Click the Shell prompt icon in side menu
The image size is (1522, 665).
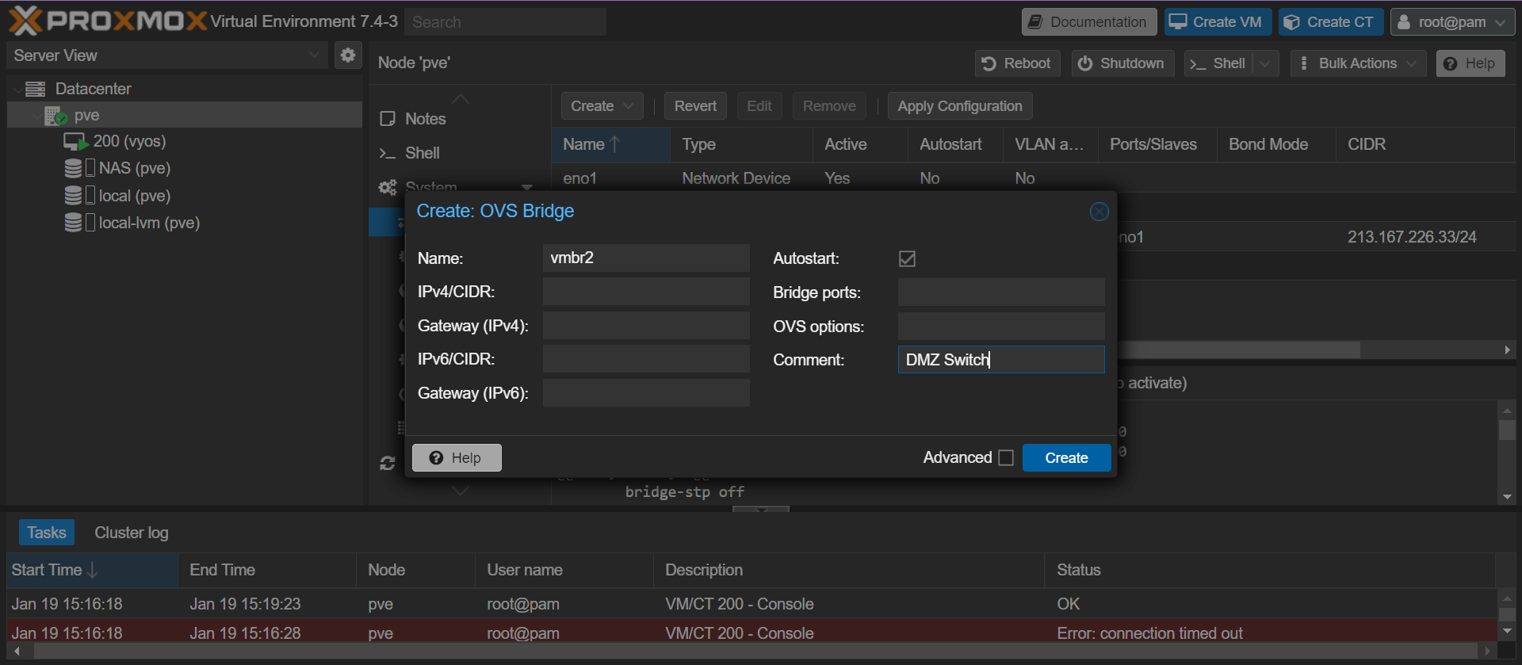click(x=387, y=153)
